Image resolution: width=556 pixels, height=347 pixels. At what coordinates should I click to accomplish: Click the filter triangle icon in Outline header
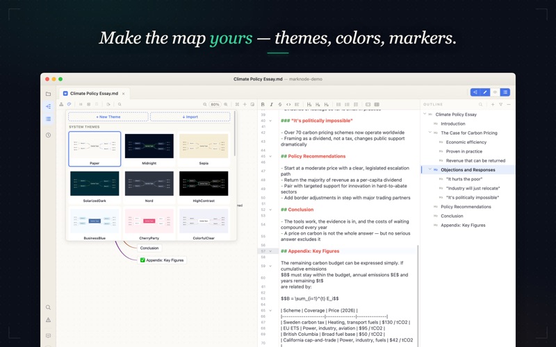tap(500, 105)
